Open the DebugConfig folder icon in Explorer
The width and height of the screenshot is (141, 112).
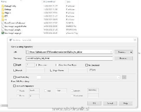[3, 6]
